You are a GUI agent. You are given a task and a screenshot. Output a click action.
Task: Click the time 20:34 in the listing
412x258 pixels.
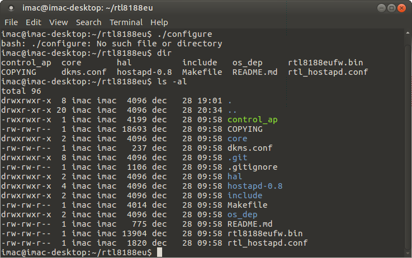tap(210, 110)
